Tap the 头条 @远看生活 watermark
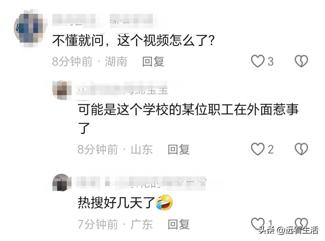 pos(288,230)
